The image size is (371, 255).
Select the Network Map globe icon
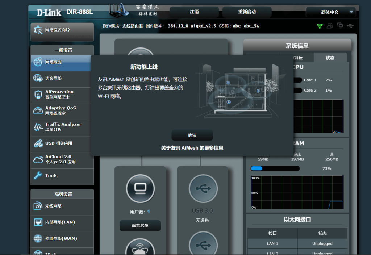[x=38, y=62]
